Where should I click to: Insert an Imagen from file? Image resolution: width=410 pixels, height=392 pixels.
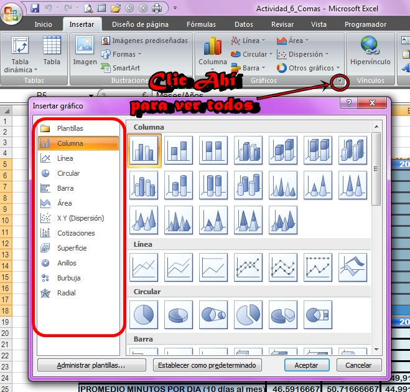coord(85,51)
